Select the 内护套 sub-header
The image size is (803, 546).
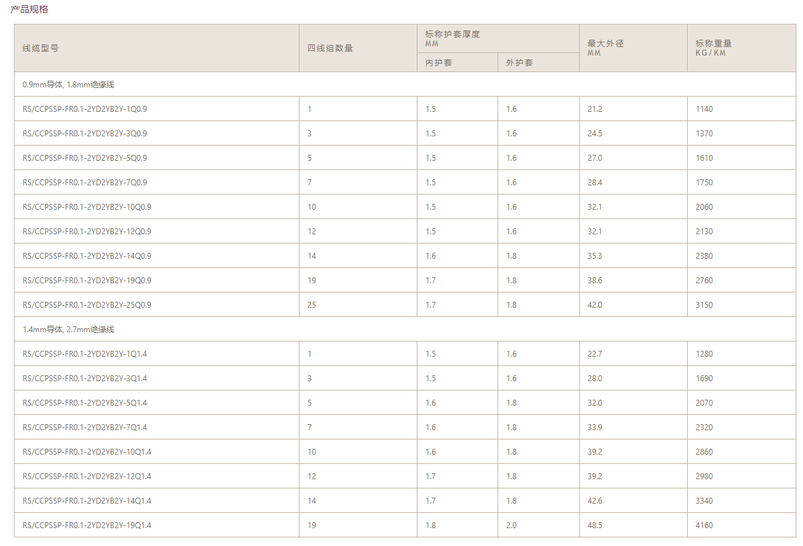pyautogui.click(x=439, y=63)
